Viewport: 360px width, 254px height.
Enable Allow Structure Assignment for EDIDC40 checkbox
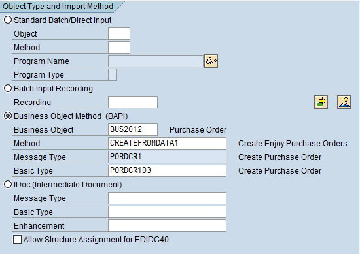[17, 240]
